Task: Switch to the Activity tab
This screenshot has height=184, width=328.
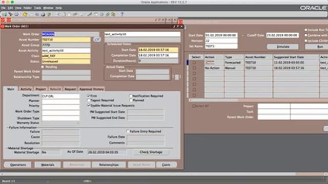Action: coord(26,89)
